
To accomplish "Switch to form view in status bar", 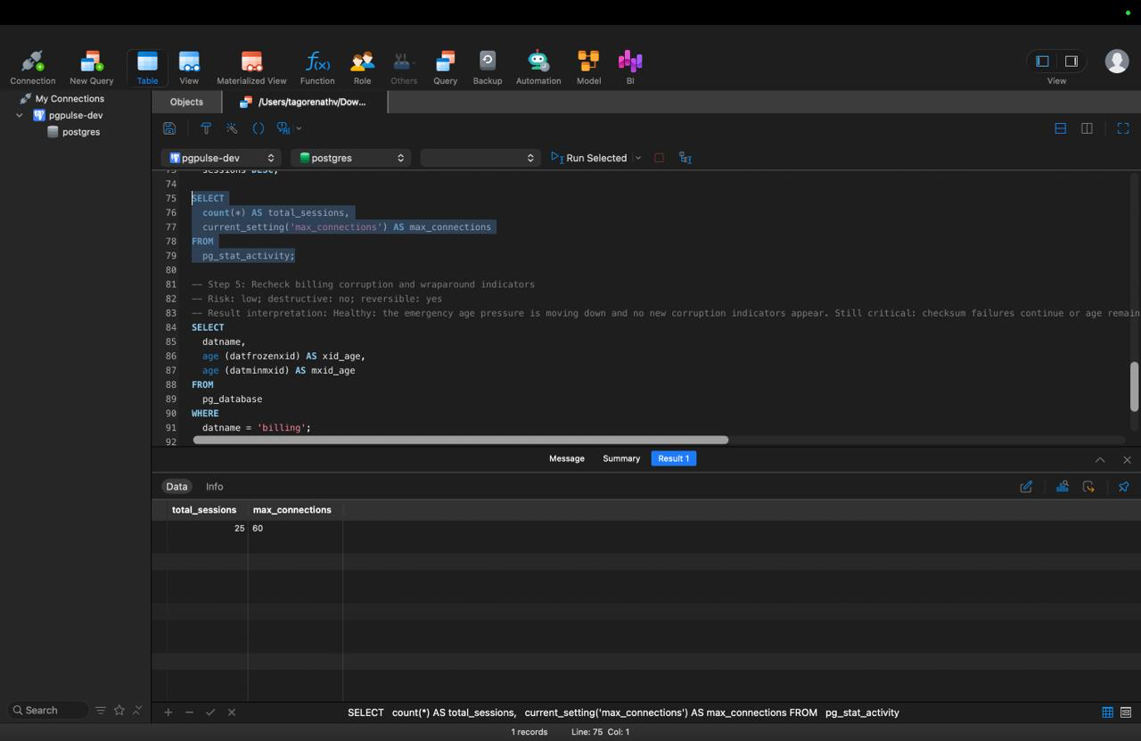I will pyautogui.click(x=1126, y=712).
